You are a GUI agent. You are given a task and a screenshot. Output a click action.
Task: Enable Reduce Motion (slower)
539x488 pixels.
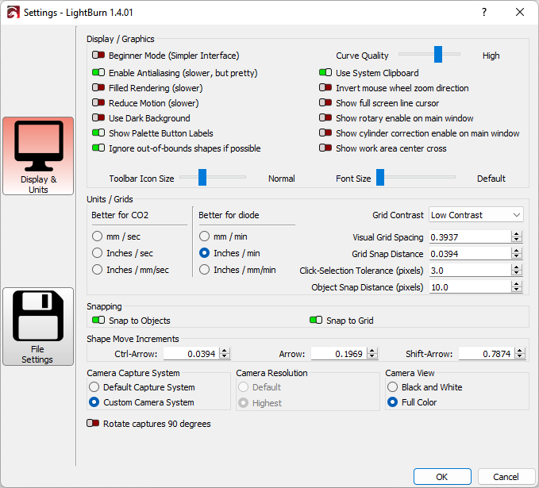[x=98, y=102]
